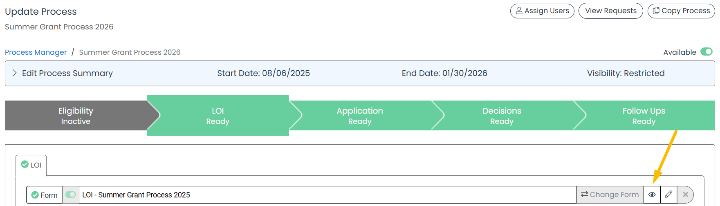
Task: Click the green checkmark beside Form label
Action: point(35,195)
